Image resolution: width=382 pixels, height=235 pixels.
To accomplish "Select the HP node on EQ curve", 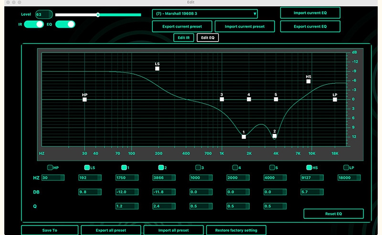I will click(85, 100).
